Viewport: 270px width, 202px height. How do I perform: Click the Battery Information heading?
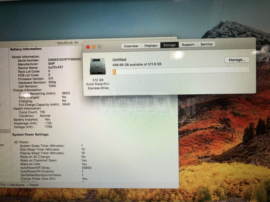click(26, 49)
